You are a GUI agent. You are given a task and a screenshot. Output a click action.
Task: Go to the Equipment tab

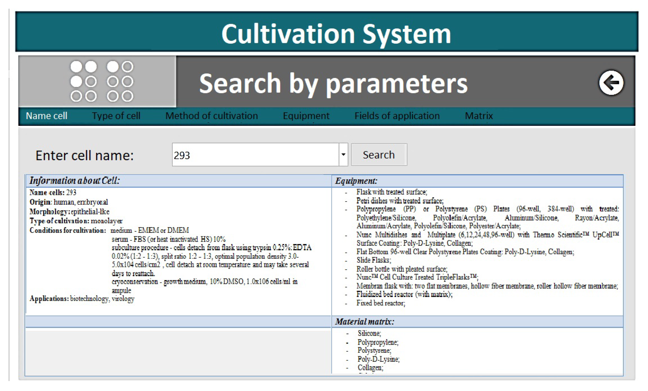306,116
